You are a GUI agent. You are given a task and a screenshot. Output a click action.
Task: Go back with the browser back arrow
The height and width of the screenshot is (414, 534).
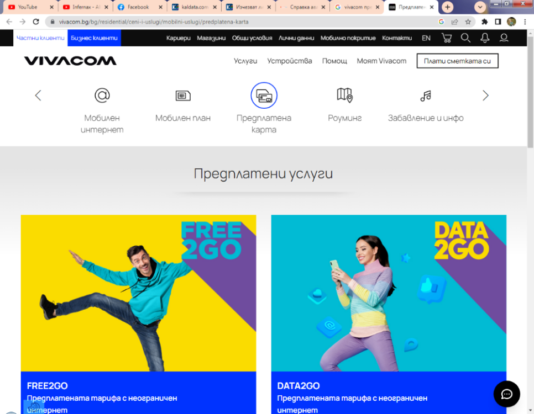tap(9, 22)
